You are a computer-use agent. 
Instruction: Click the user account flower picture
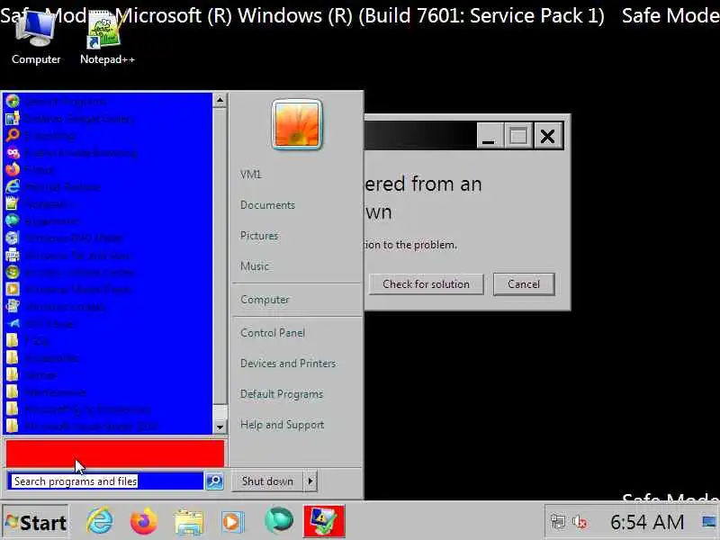(297, 124)
